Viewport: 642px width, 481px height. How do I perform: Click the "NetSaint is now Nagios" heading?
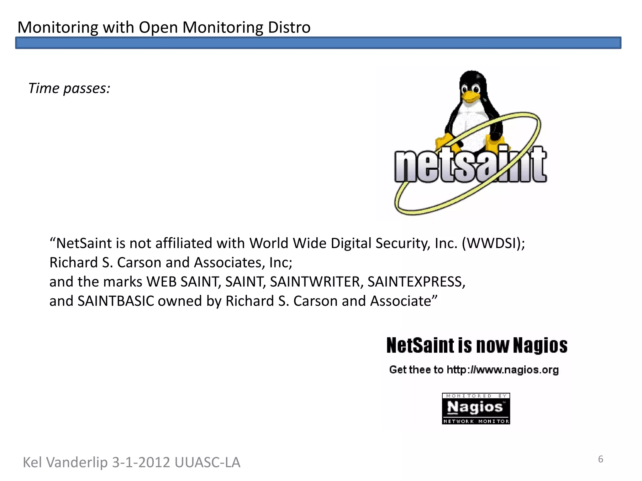coord(476,346)
